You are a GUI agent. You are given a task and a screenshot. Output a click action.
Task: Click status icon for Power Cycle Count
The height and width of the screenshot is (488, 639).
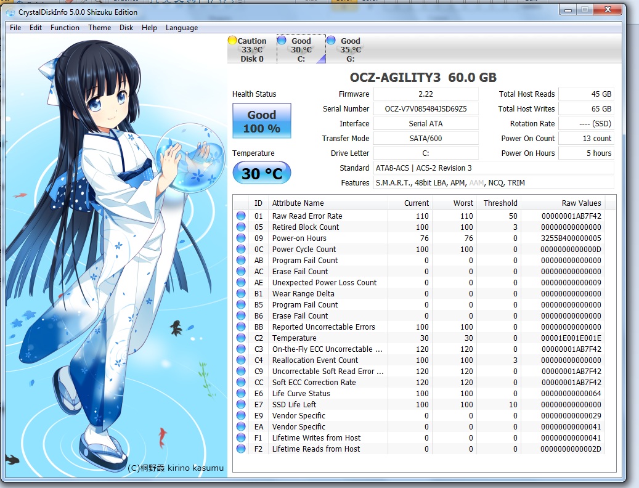click(x=241, y=249)
